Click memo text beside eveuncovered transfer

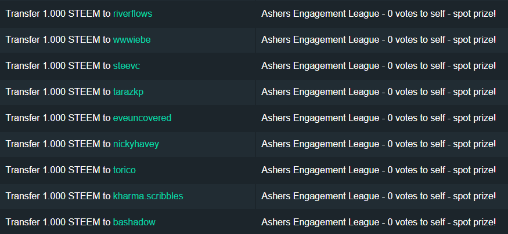click(x=379, y=118)
